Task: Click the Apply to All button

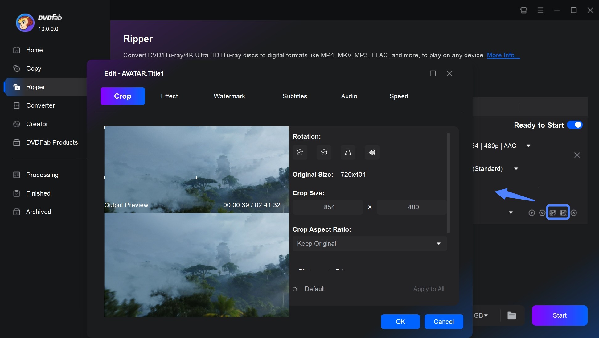Action: pos(429,289)
